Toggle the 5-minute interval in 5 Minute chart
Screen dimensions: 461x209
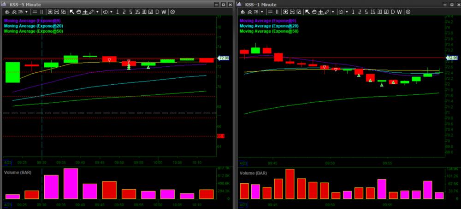[130, 12]
